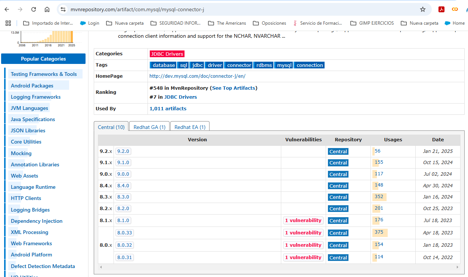Open the Importado de Inter... bookmark folder
Viewport: 468px width, 277px height.
(48, 23)
